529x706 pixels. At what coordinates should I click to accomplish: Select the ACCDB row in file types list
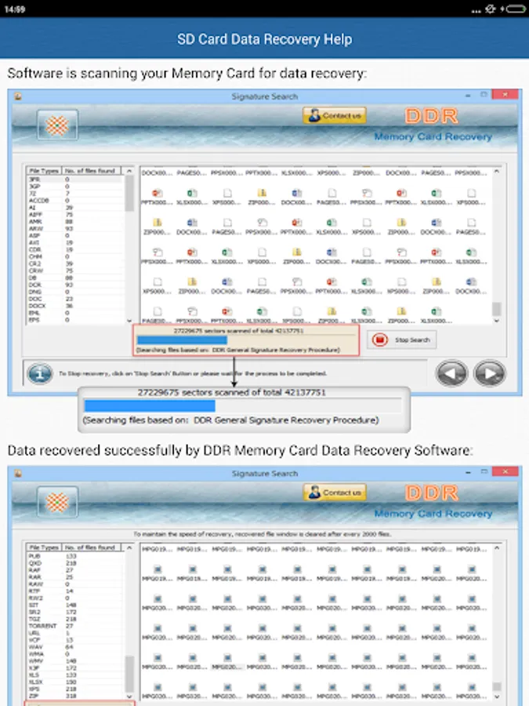(x=74, y=200)
